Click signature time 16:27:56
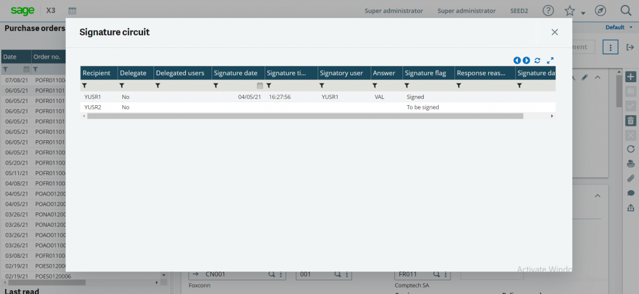The height and width of the screenshot is (294, 639). 280,97
